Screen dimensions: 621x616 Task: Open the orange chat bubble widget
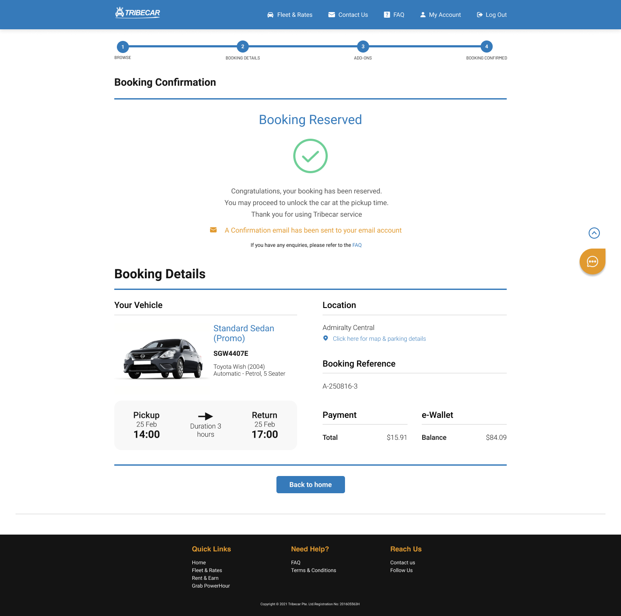point(593,261)
